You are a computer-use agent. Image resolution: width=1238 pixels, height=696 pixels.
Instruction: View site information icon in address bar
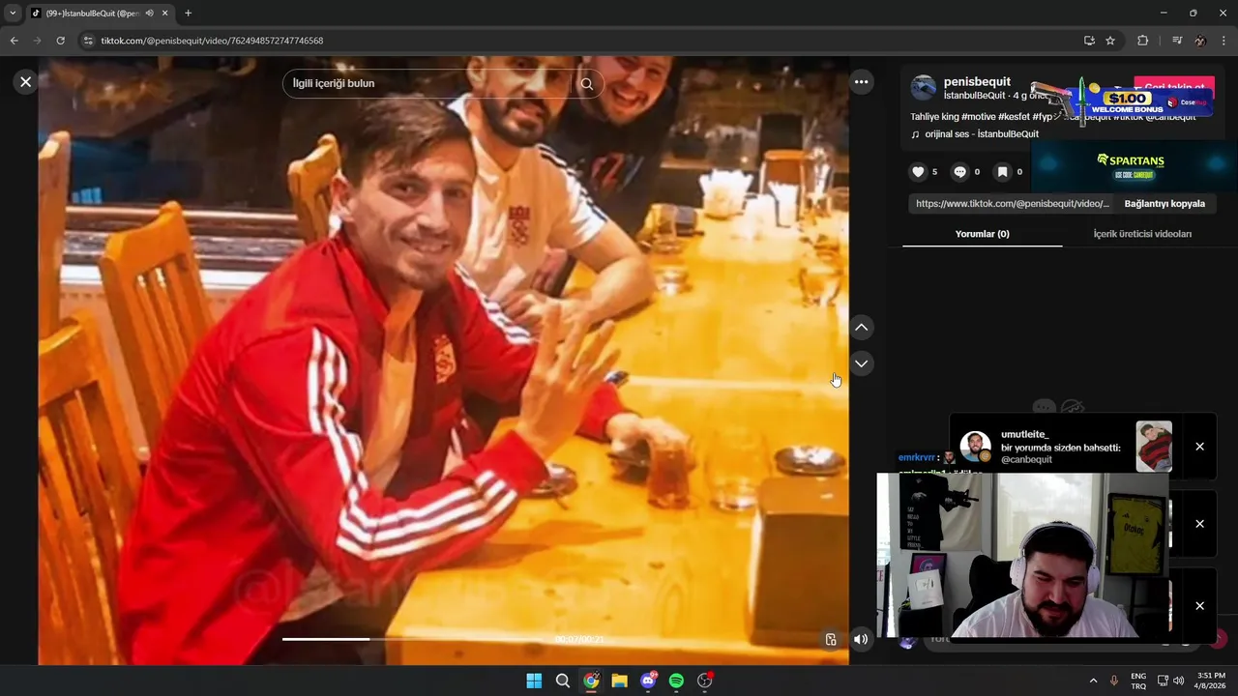pos(88,41)
